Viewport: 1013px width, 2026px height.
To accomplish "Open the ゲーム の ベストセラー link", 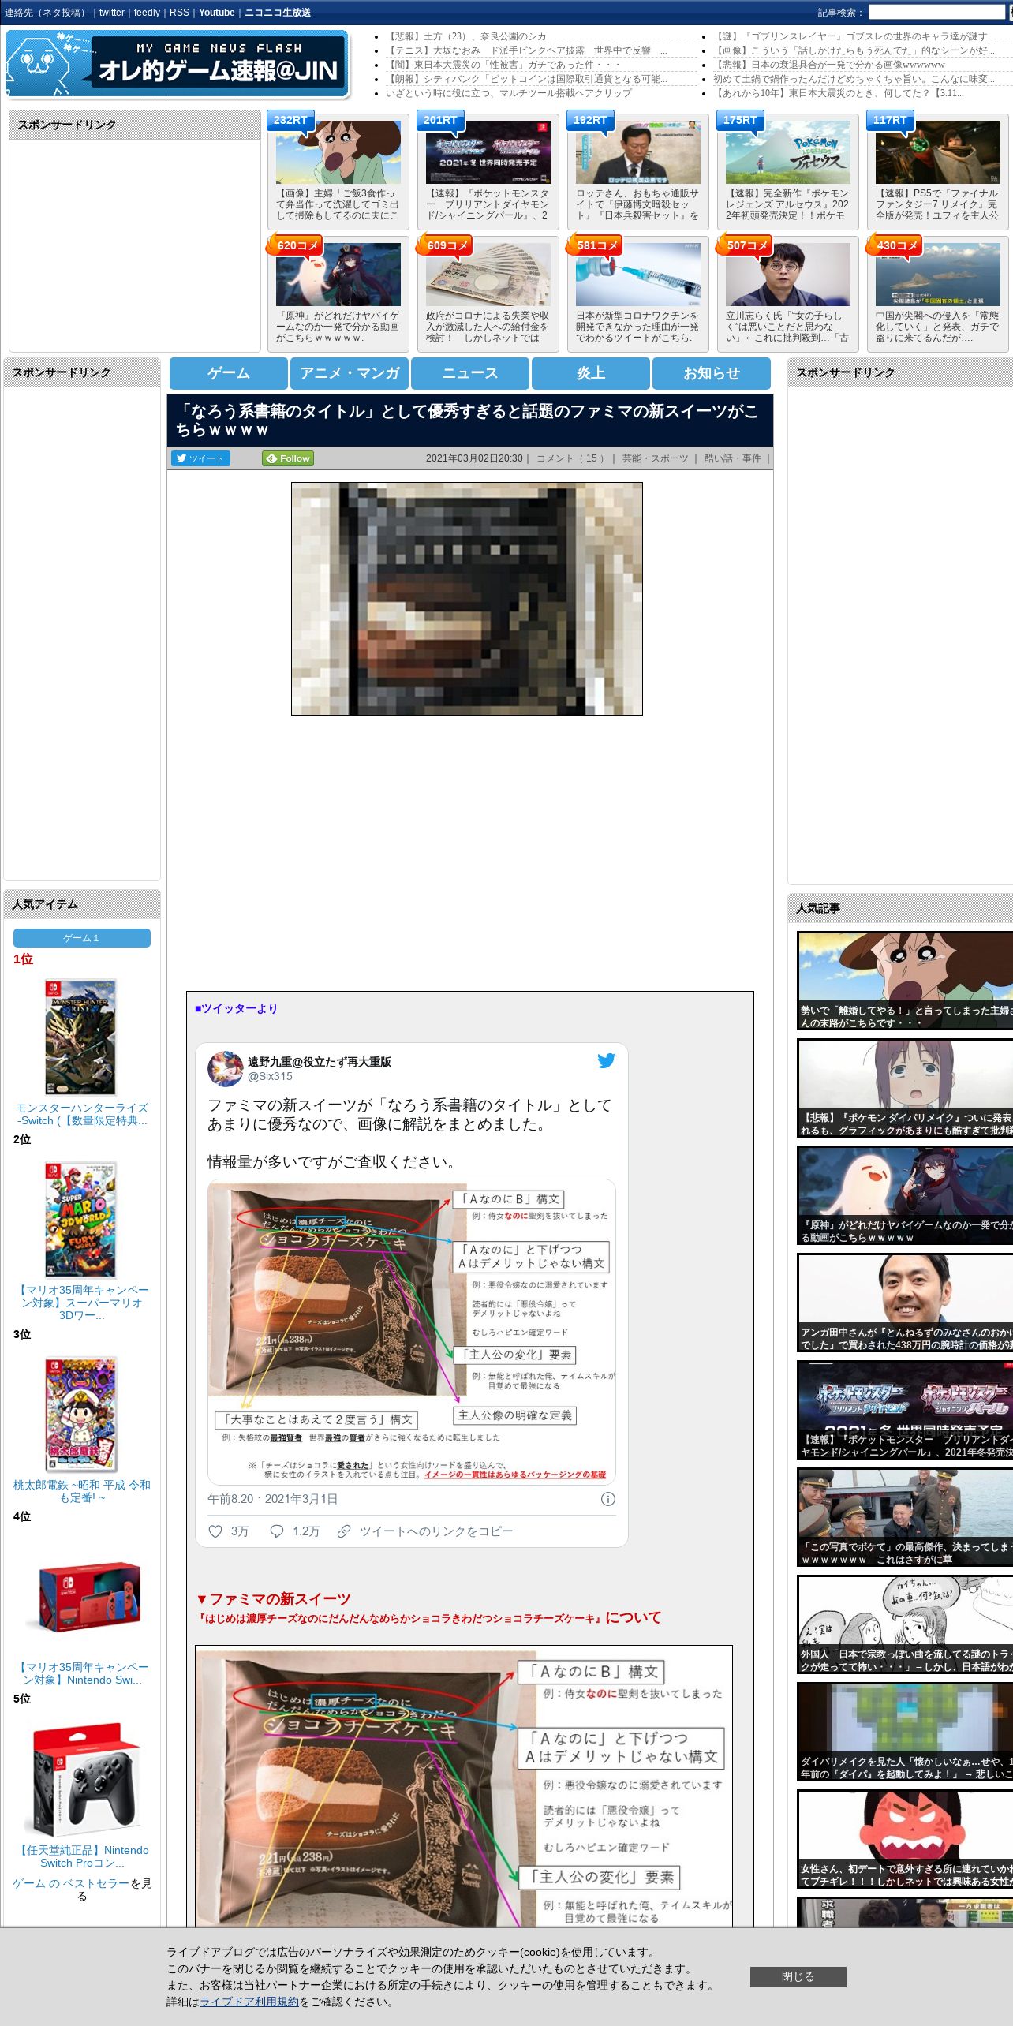I will (70, 1883).
